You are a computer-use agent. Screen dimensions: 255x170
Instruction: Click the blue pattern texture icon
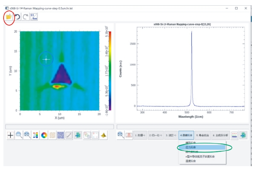(61, 136)
